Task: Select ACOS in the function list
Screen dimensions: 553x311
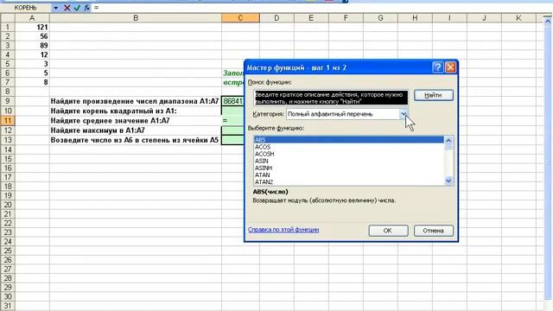Action: 348,147
